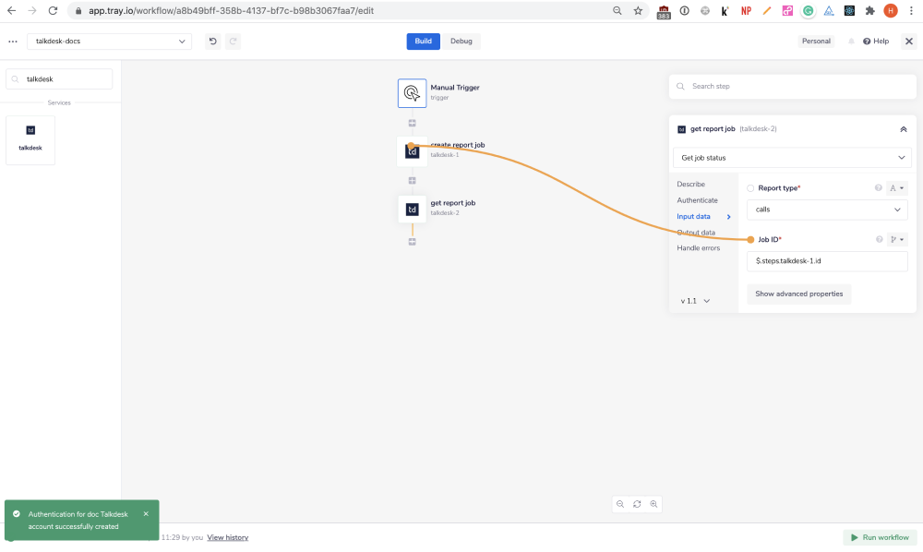Click the orange Job ID connection dot

click(x=750, y=239)
